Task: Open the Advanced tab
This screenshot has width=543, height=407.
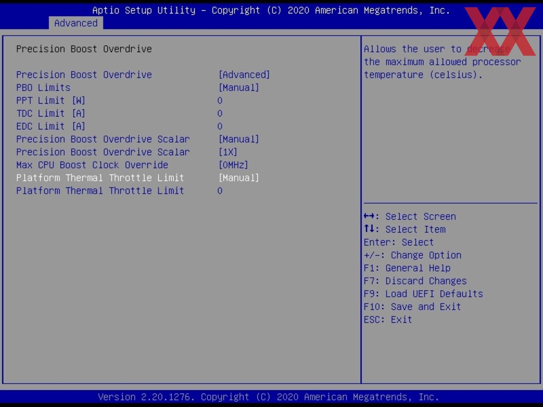Action: [76, 23]
